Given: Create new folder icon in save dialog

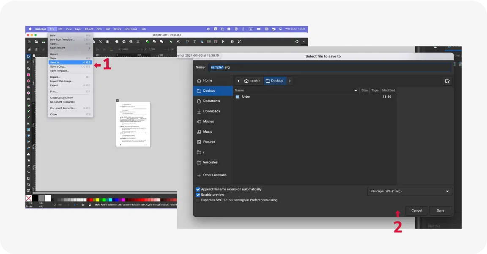Looking at the screenshot, I should [x=447, y=81].
